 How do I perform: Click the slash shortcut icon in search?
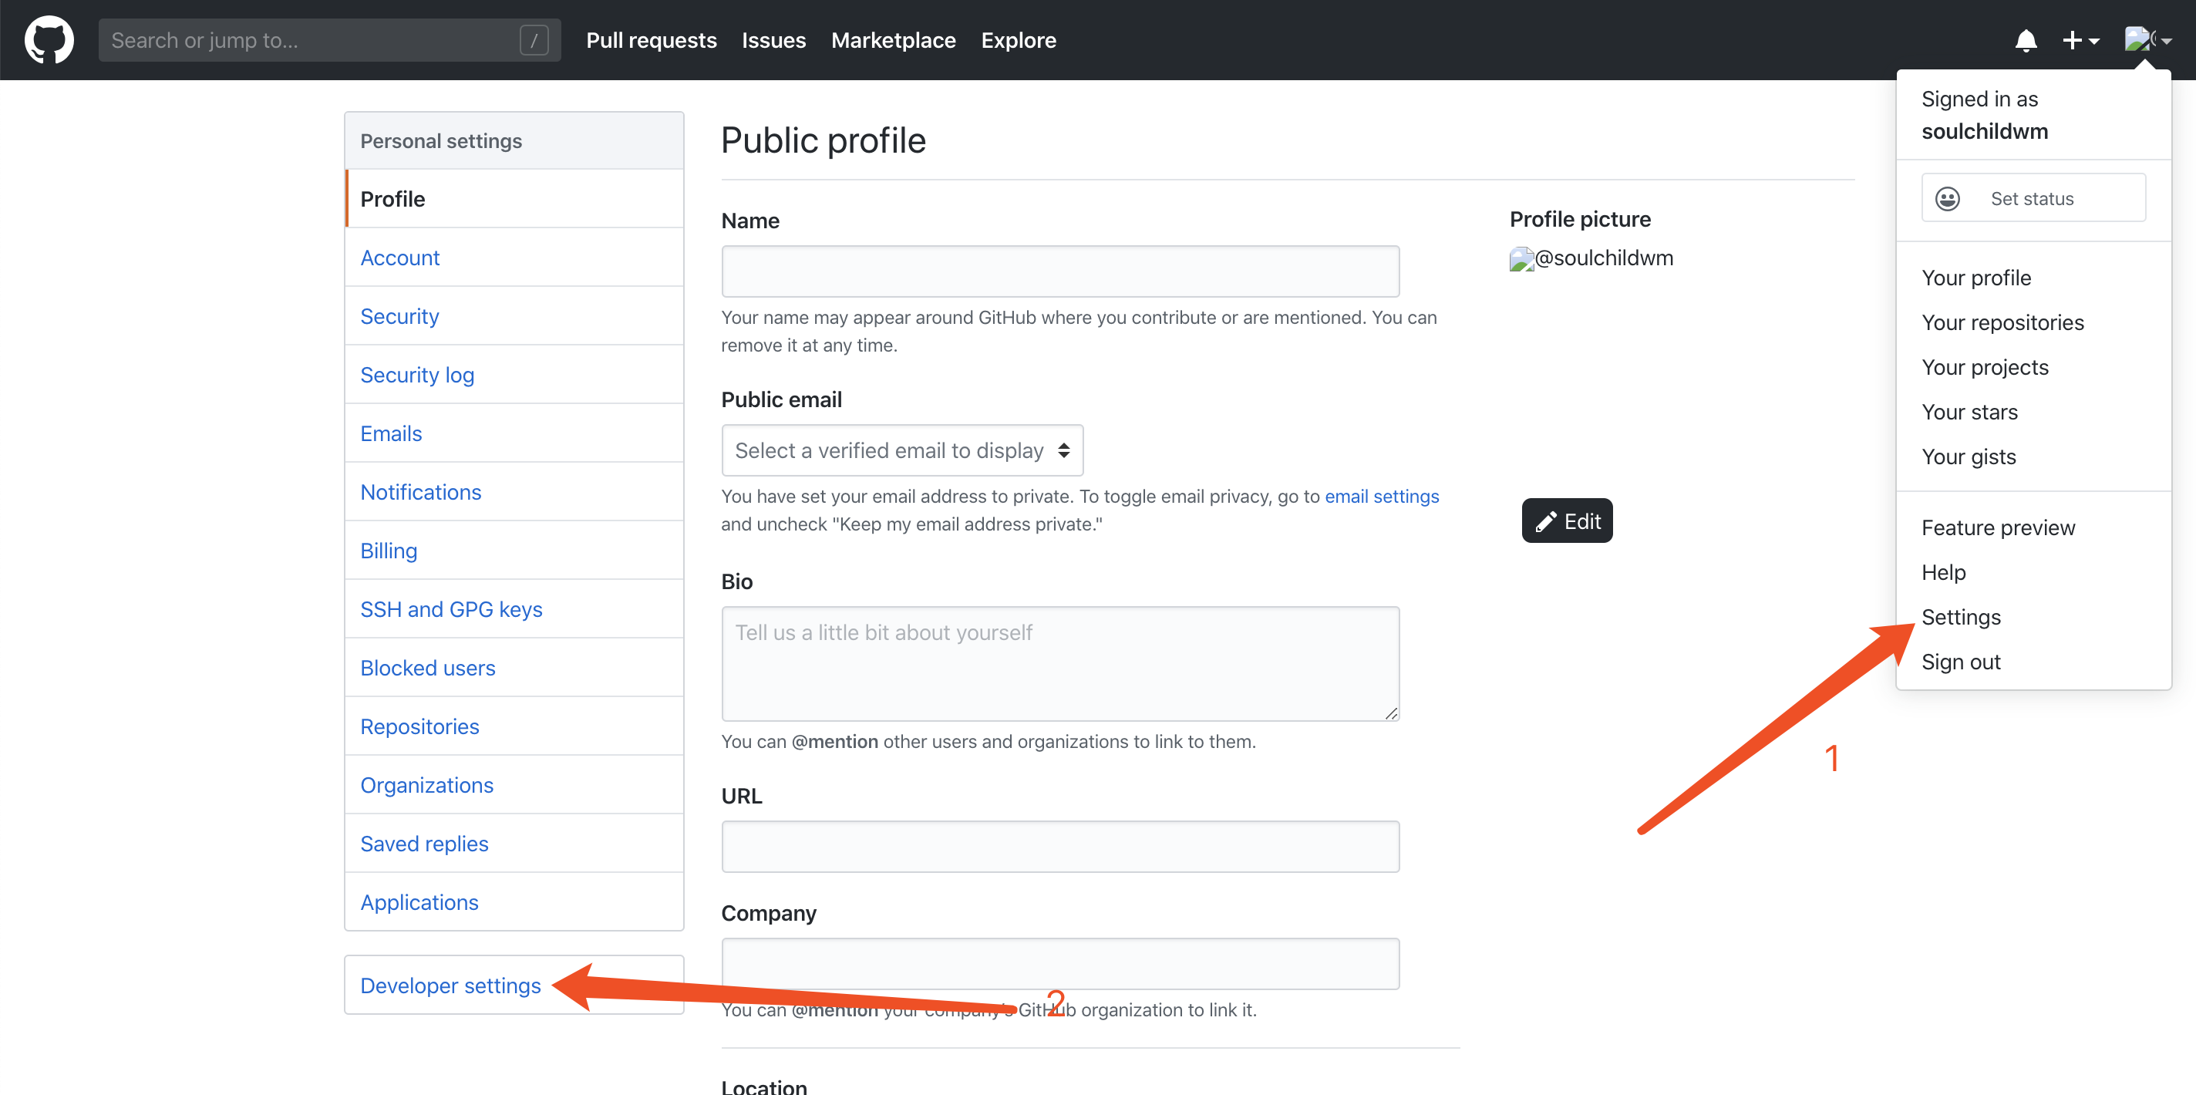point(534,40)
